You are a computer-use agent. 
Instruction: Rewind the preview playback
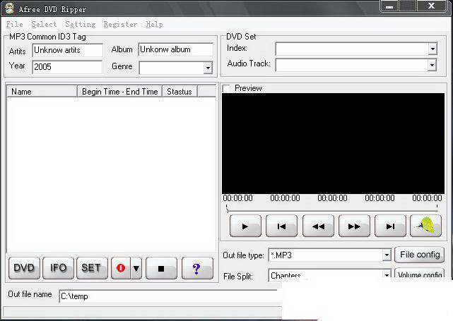coord(318,226)
